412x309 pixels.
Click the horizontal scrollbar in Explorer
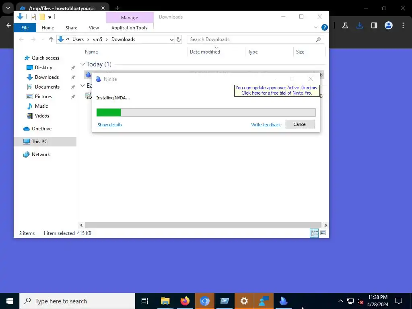click(x=203, y=225)
